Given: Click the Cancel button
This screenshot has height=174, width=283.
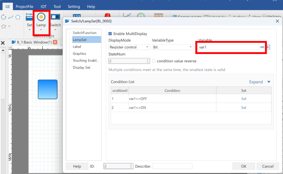Looking at the screenshot, I should (x=268, y=166).
